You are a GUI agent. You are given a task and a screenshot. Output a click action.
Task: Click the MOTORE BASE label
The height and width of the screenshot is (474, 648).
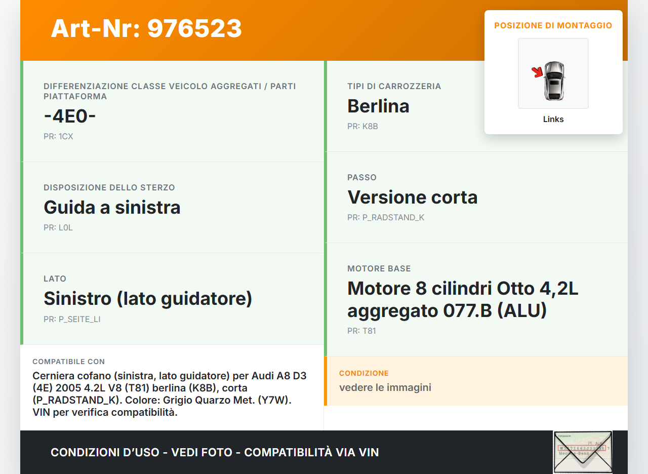click(x=379, y=268)
